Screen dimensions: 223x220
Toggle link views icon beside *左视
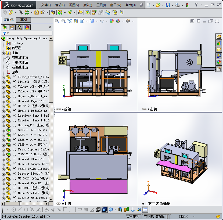click(144, 109)
